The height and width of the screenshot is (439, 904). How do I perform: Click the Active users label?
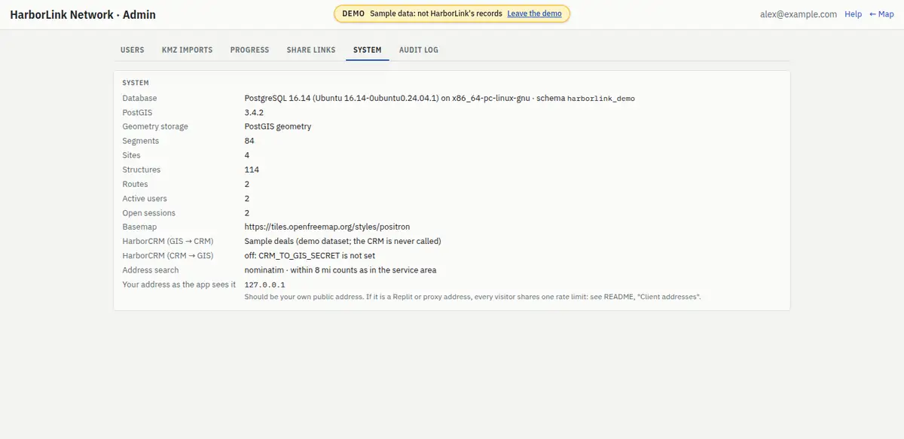(x=145, y=198)
